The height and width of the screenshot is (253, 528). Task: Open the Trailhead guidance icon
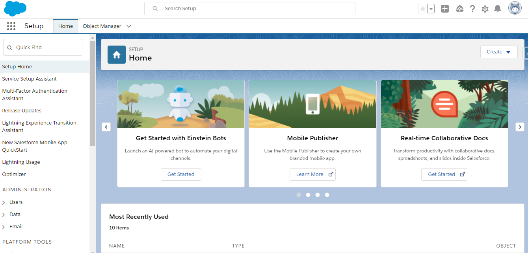click(459, 9)
